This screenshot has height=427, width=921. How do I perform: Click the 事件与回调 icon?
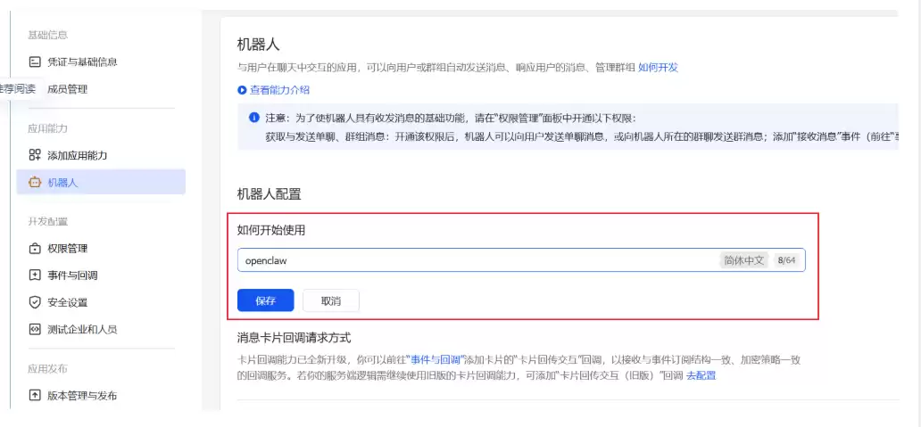35,275
